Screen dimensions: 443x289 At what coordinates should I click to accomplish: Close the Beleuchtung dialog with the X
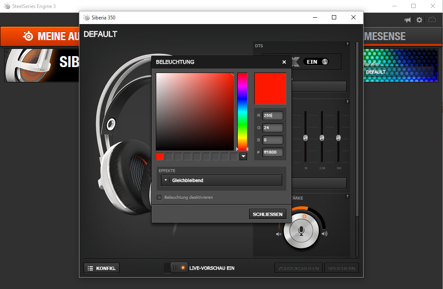tap(284, 62)
